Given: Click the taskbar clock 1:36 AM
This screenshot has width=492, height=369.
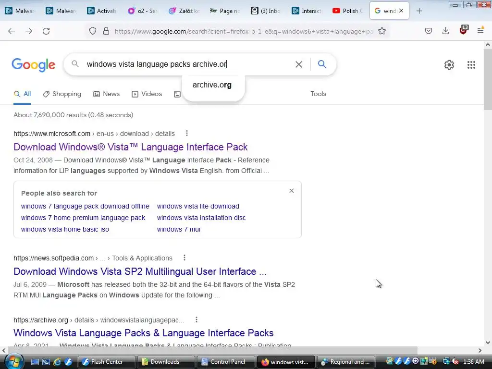Looking at the screenshot, I should click(473, 362).
